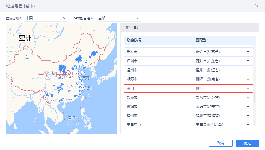Click dropdown arrow in the 澳门 row
265x150 pixels.
248,88
